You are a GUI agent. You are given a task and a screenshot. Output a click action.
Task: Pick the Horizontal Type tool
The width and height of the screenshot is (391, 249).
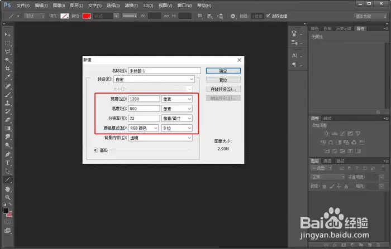[x=7, y=163]
